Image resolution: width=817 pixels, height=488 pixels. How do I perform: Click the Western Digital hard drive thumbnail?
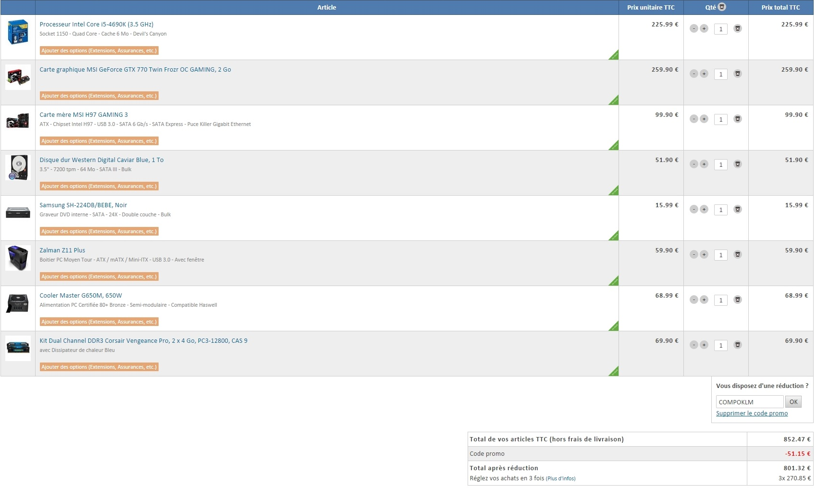click(18, 167)
